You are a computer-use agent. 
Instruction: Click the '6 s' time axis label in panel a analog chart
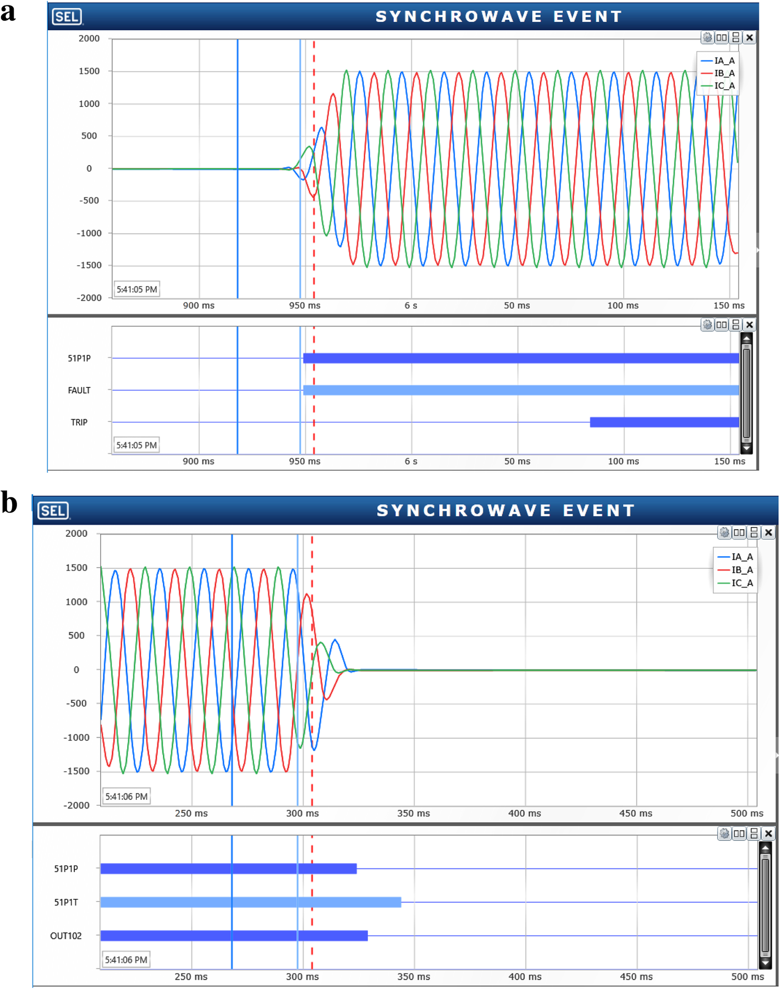[x=411, y=306]
